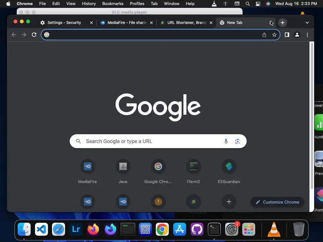This screenshot has height=242, width=323.
Task: Focus the Search Google or type a URL box
Action: 158,141
